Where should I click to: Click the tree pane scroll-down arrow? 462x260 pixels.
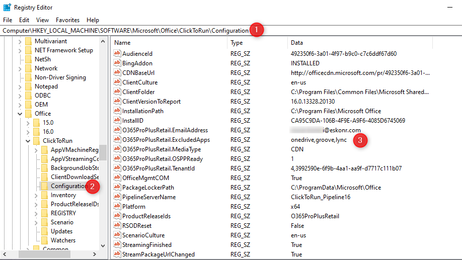click(103, 246)
